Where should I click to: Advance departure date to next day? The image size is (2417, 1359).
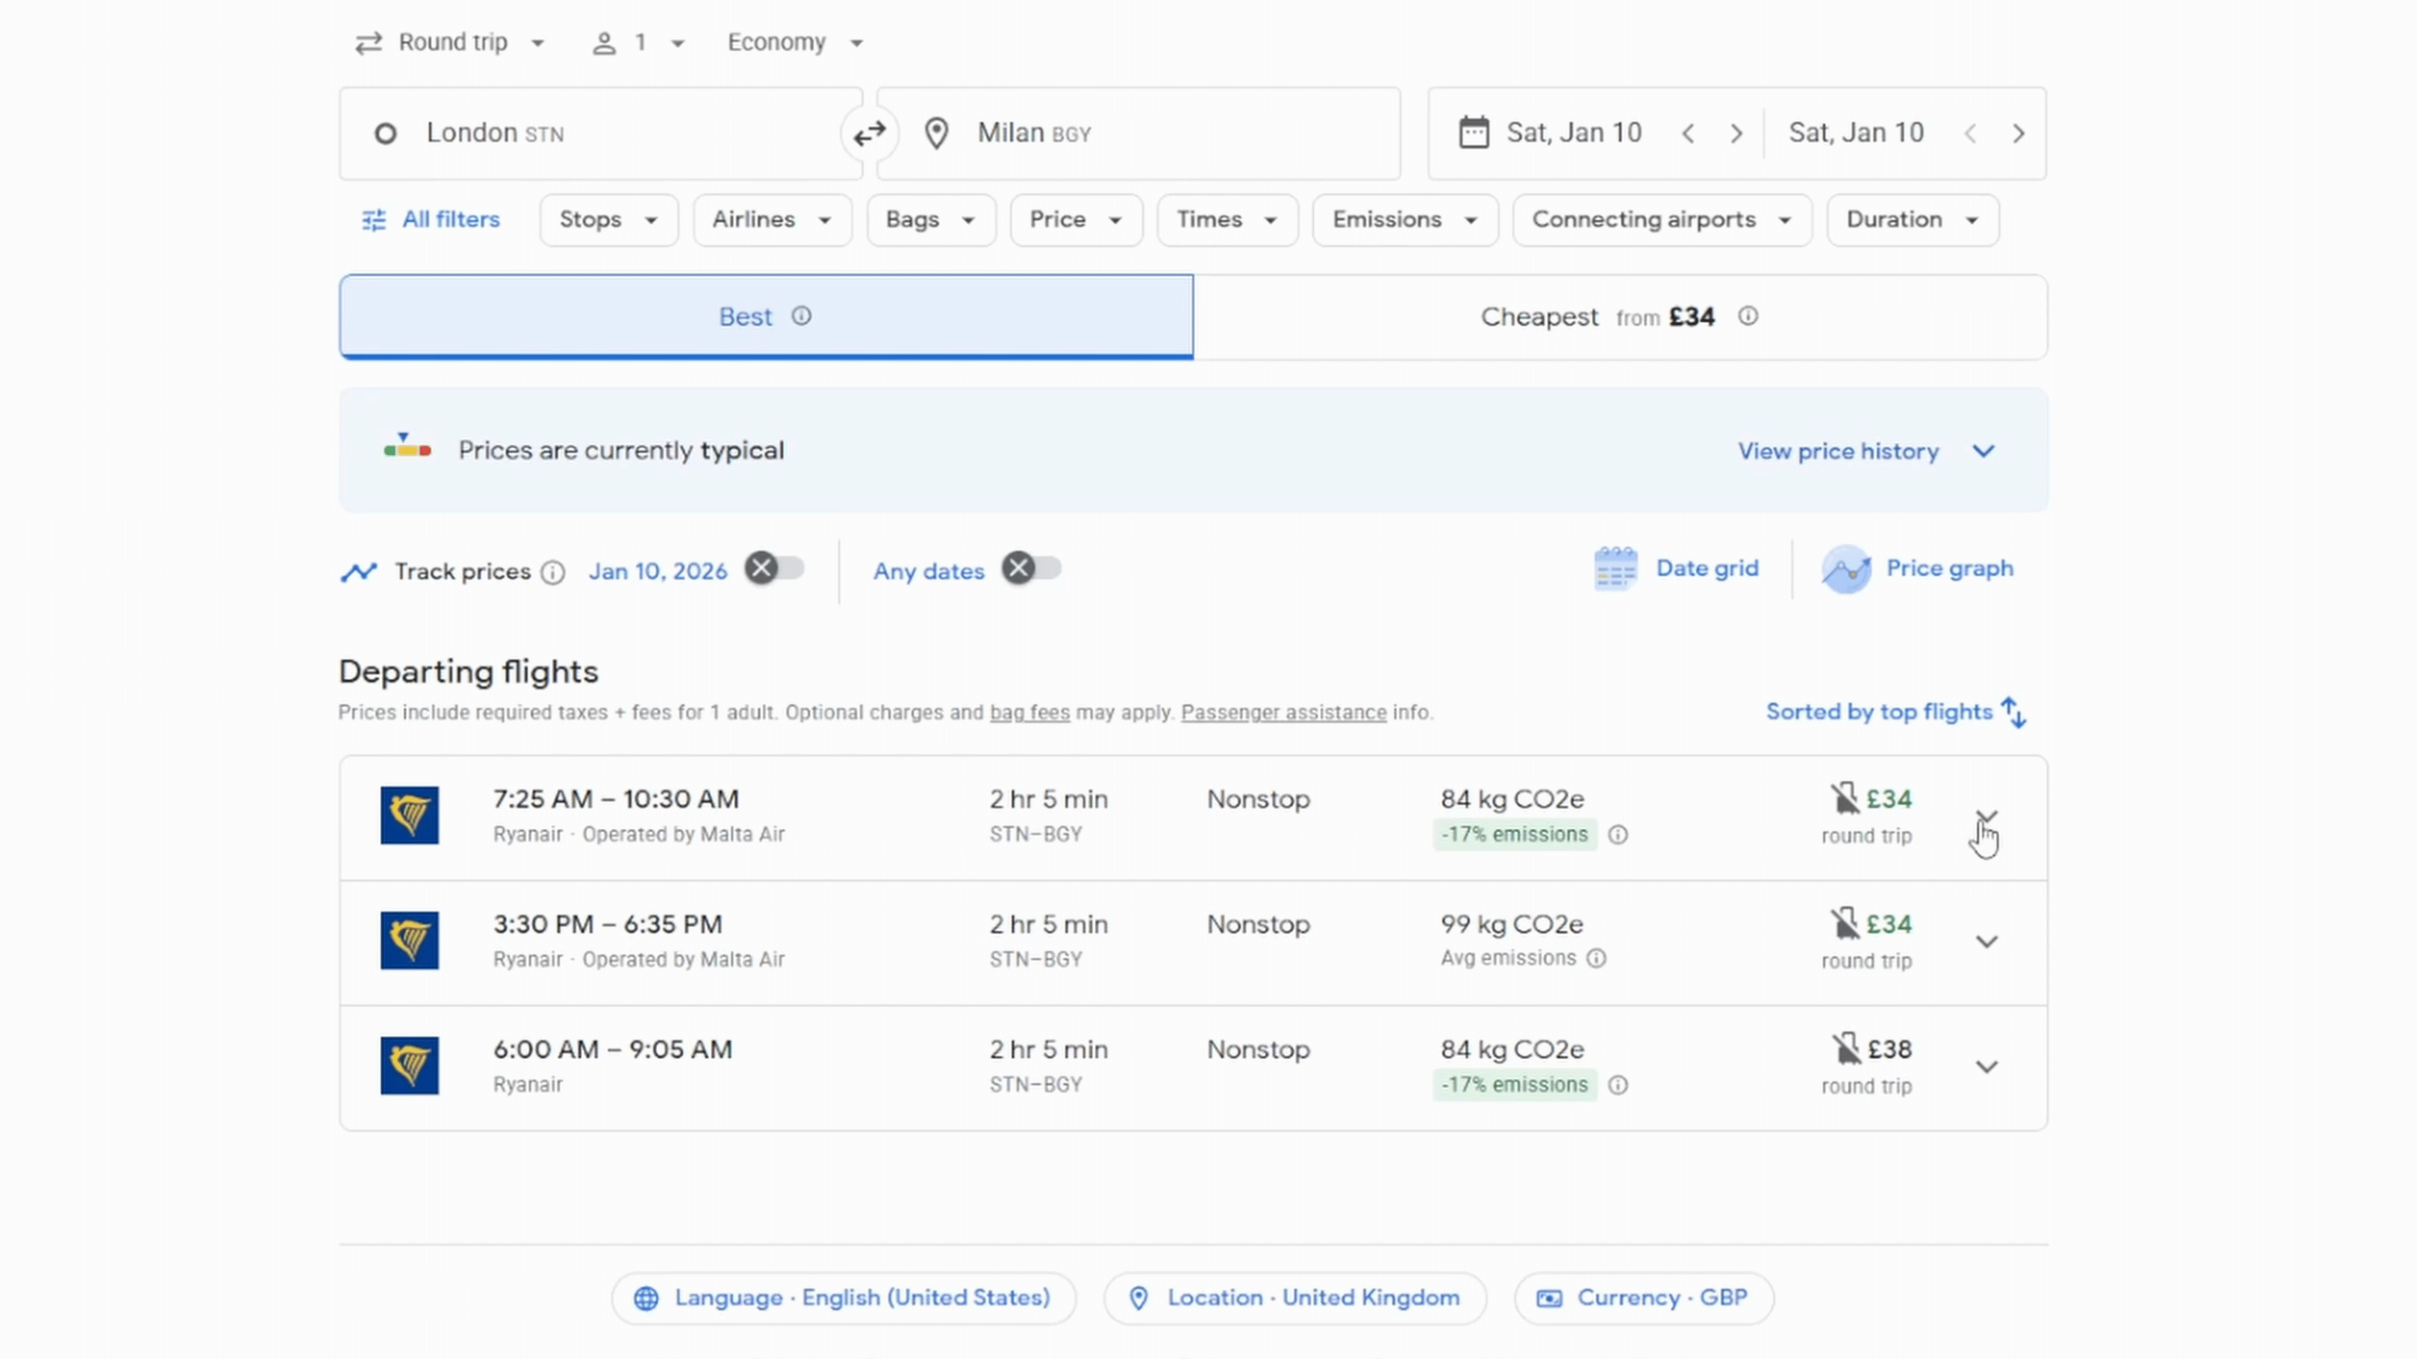1736,133
